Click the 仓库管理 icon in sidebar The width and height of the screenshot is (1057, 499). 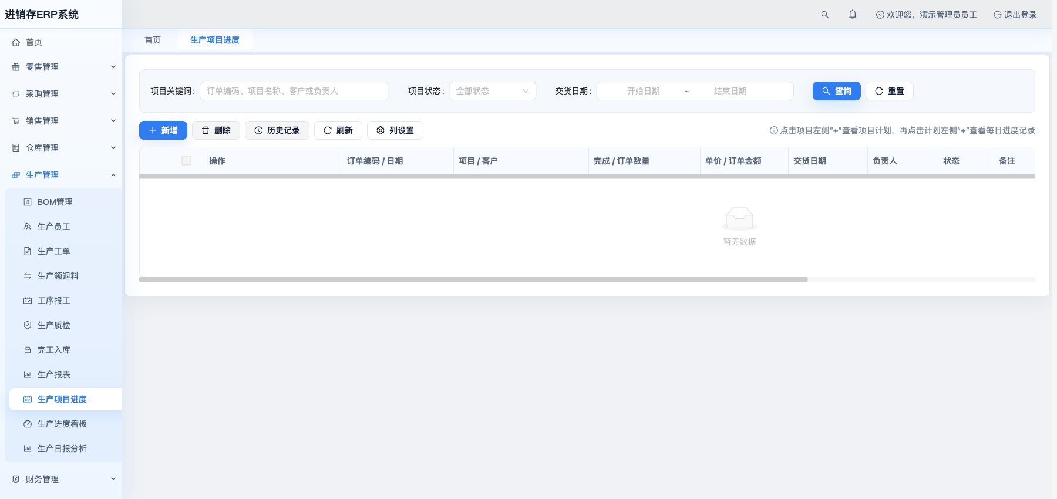click(16, 148)
